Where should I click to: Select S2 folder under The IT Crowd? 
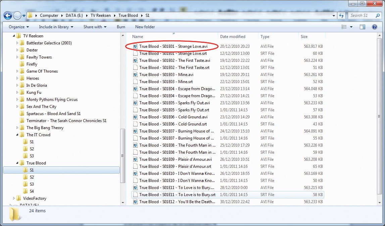32,149
